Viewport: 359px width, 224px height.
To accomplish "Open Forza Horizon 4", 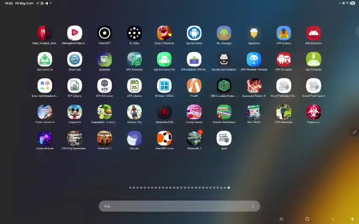I will coord(44,112).
